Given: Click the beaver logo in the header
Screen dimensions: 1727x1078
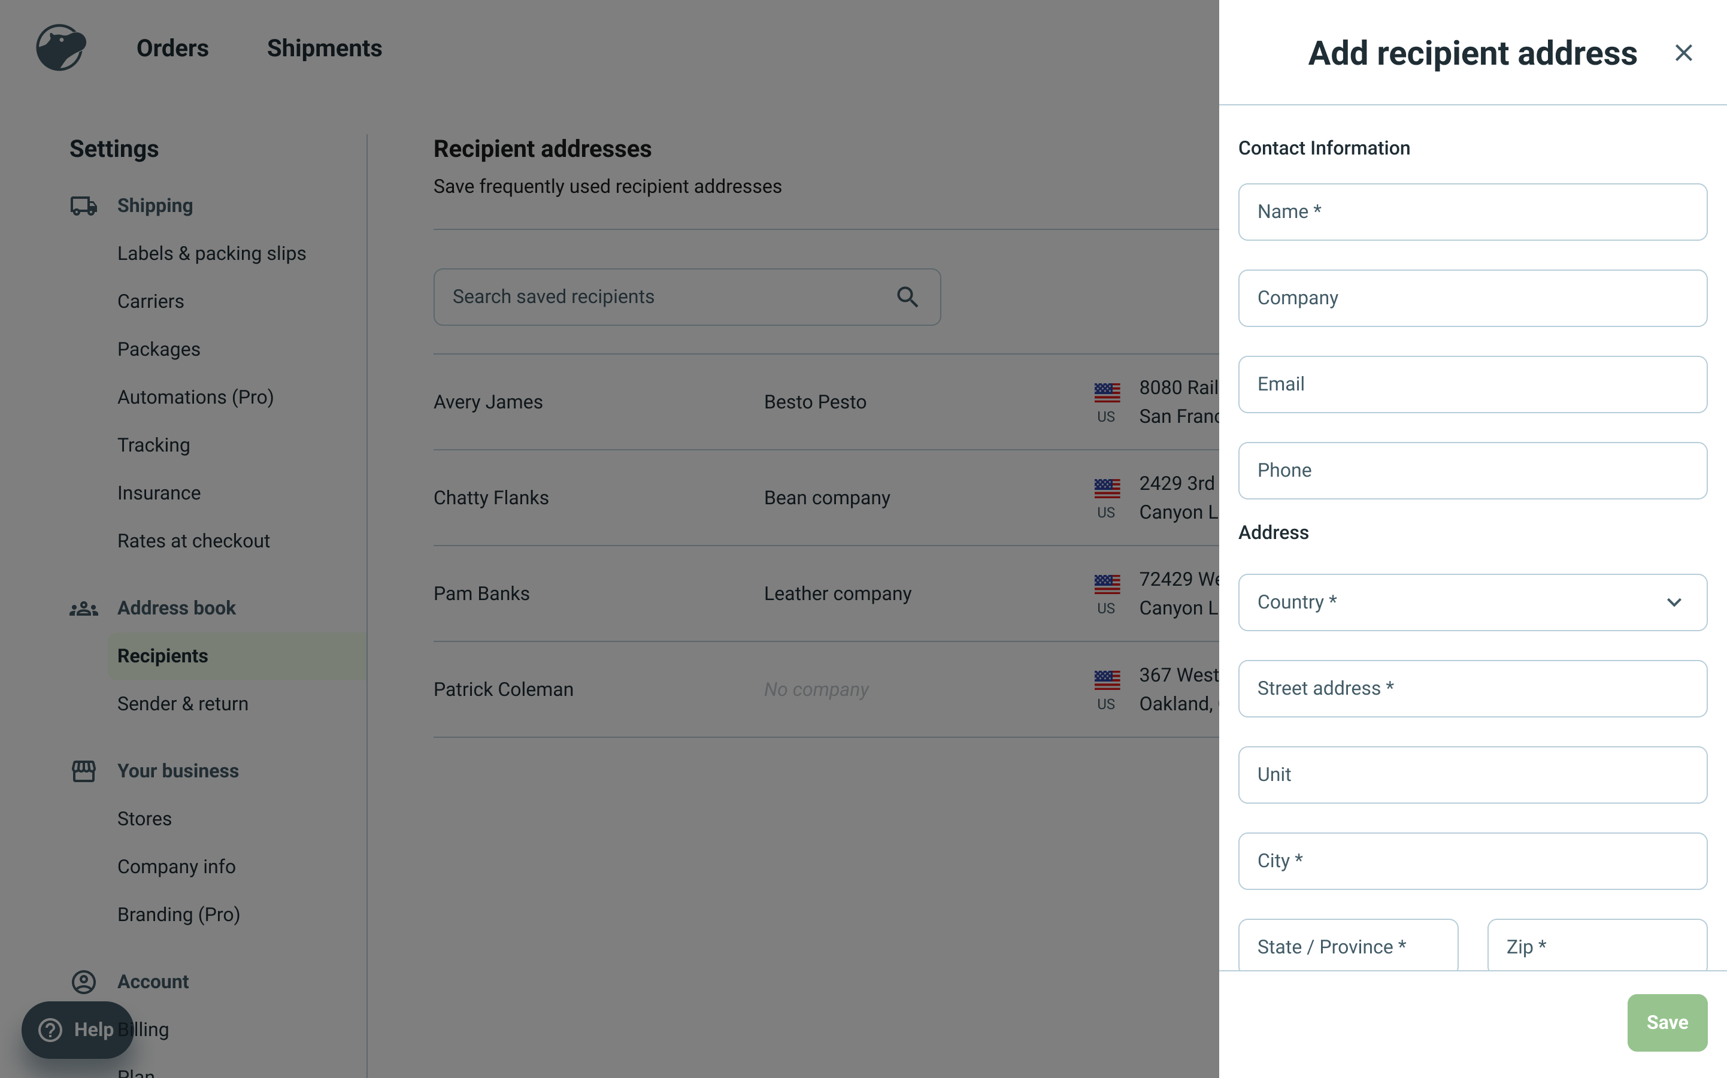Looking at the screenshot, I should pos(60,48).
